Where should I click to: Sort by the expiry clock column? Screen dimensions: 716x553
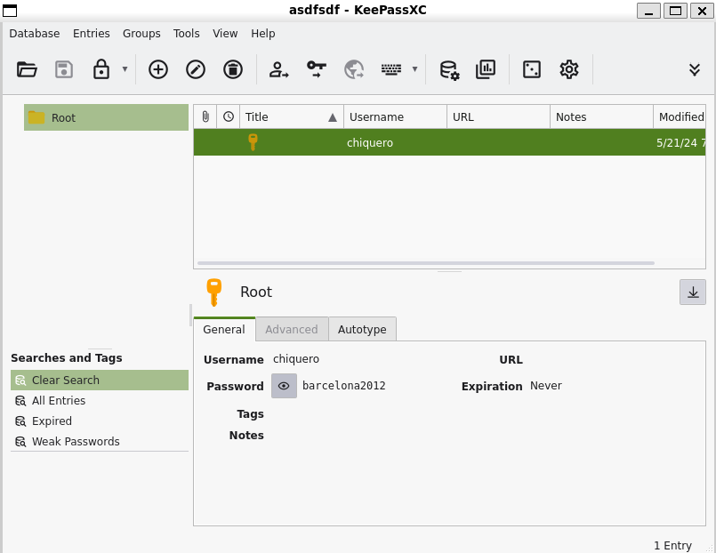pos(229,116)
